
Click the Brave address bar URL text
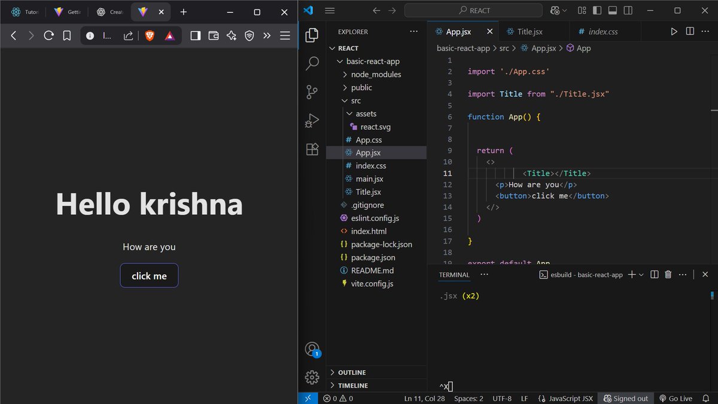(x=107, y=36)
